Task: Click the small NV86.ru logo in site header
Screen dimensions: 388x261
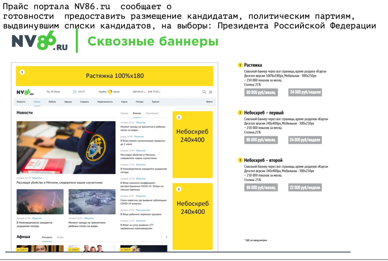Action: (25, 92)
